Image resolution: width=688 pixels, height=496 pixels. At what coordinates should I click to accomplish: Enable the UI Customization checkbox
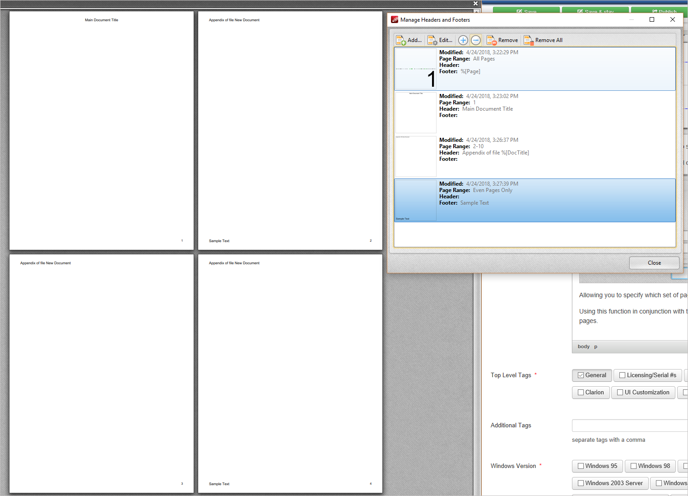[x=619, y=392]
